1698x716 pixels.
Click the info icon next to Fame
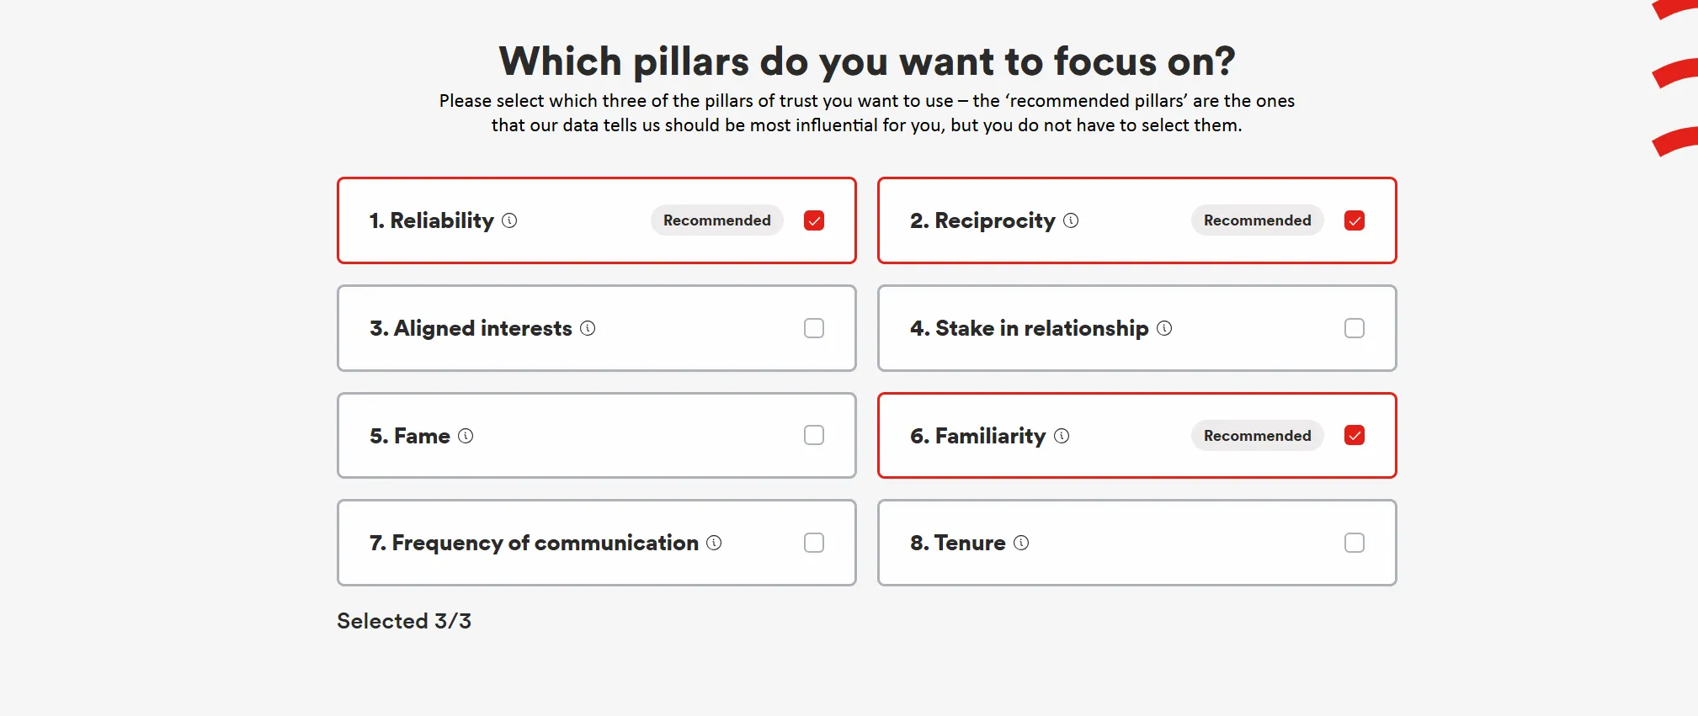pos(466,436)
